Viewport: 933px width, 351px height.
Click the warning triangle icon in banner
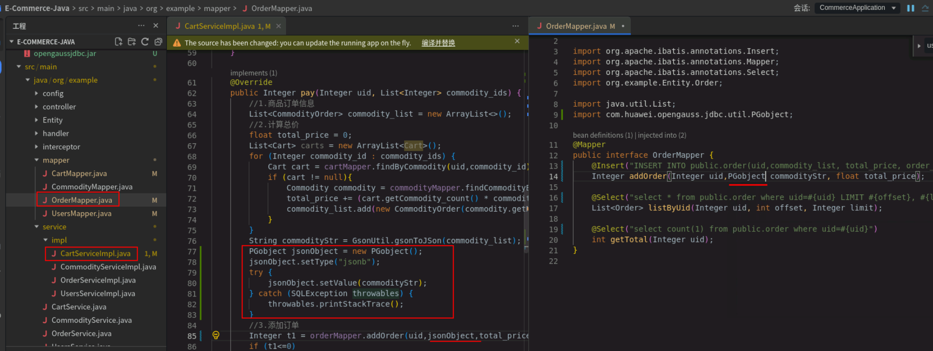tap(176, 43)
